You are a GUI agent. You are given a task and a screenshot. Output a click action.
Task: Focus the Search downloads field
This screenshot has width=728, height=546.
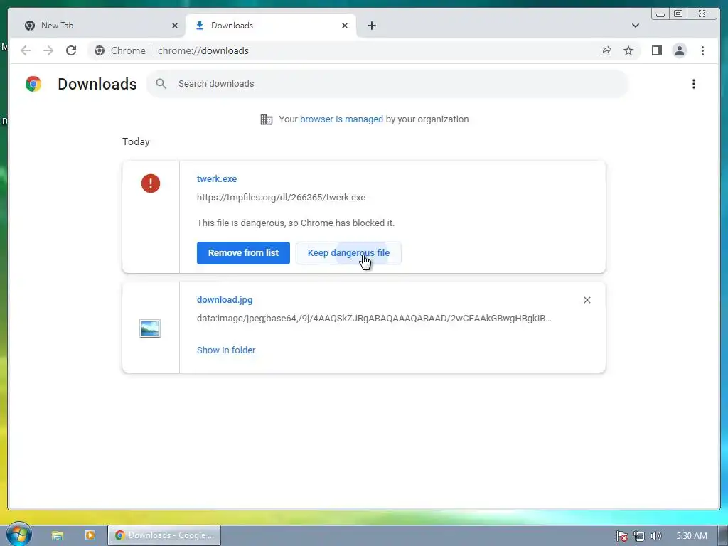(x=387, y=84)
